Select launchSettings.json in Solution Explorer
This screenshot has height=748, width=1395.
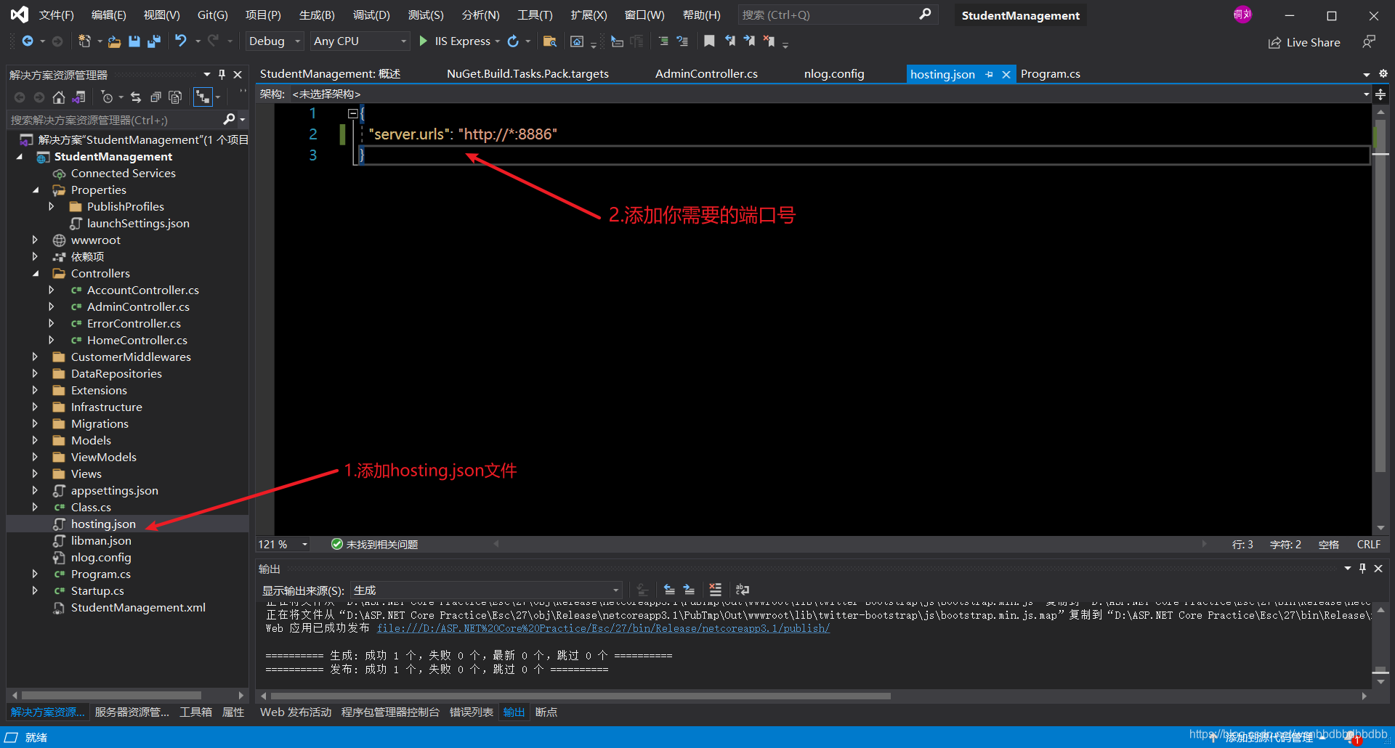point(138,223)
